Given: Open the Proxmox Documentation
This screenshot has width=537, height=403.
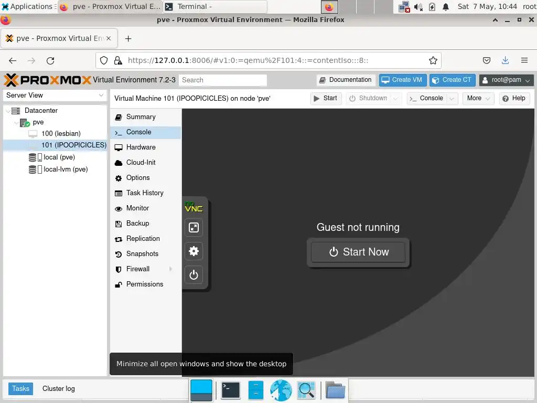Looking at the screenshot, I should (x=346, y=80).
